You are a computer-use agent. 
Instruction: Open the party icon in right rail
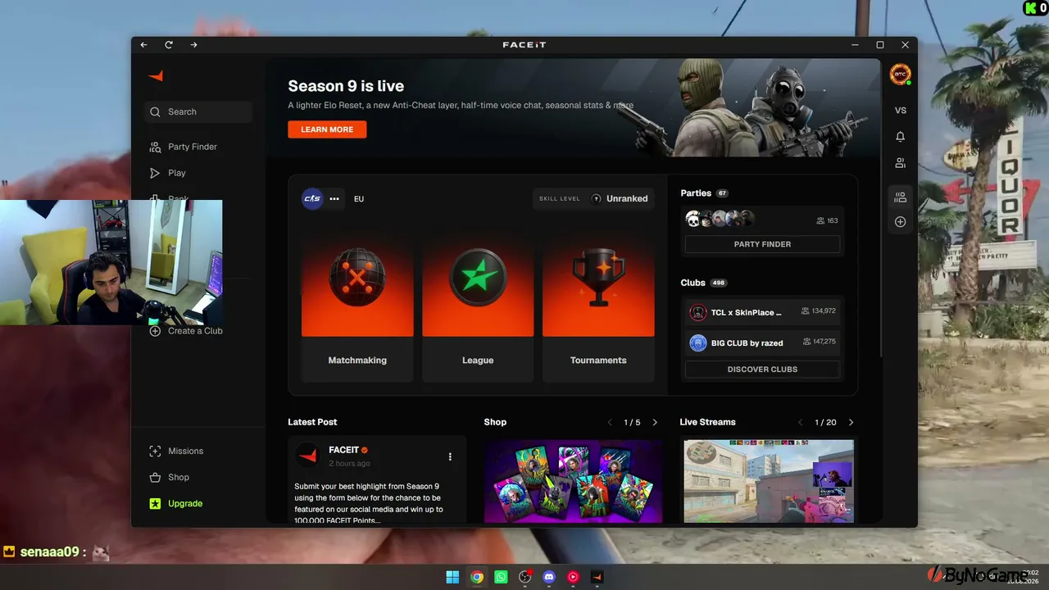(x=901, y=197)
